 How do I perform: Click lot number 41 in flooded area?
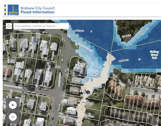[140, 59]
